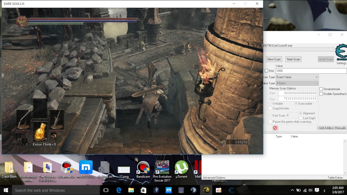Select the desktop.ini file icon
Screen dimensions: 347x195
pos(105,170)
